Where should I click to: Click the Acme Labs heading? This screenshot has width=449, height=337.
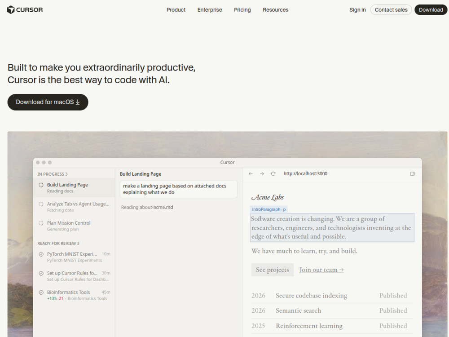click(268, 197)
